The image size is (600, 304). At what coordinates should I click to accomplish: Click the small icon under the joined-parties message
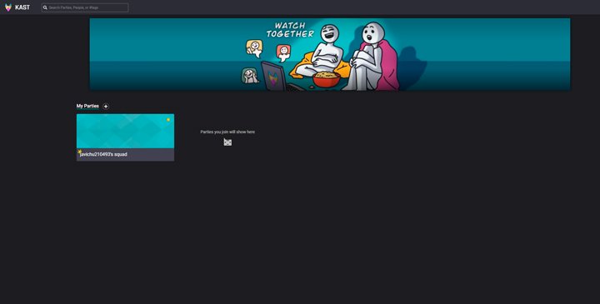coord(227,142)
